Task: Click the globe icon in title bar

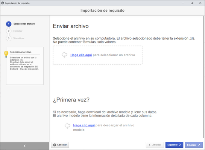Action: click(3, 3)
